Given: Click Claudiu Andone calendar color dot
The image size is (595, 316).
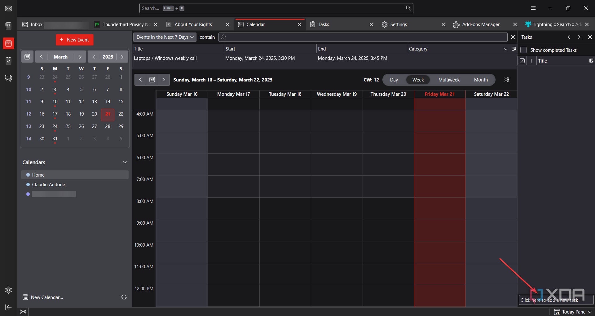Looking at the screenshot, I should point(28,184).
